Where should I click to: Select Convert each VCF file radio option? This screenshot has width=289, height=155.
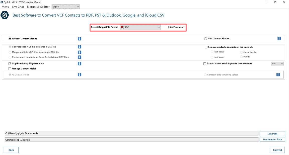pos(10,47)
